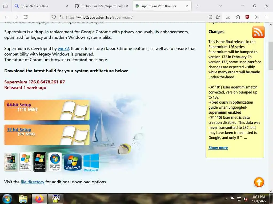Image resolution: width=273 pixels, height=204 pixels.
Task: Open the orange RSS feed icon
Action: coord(258,32)
